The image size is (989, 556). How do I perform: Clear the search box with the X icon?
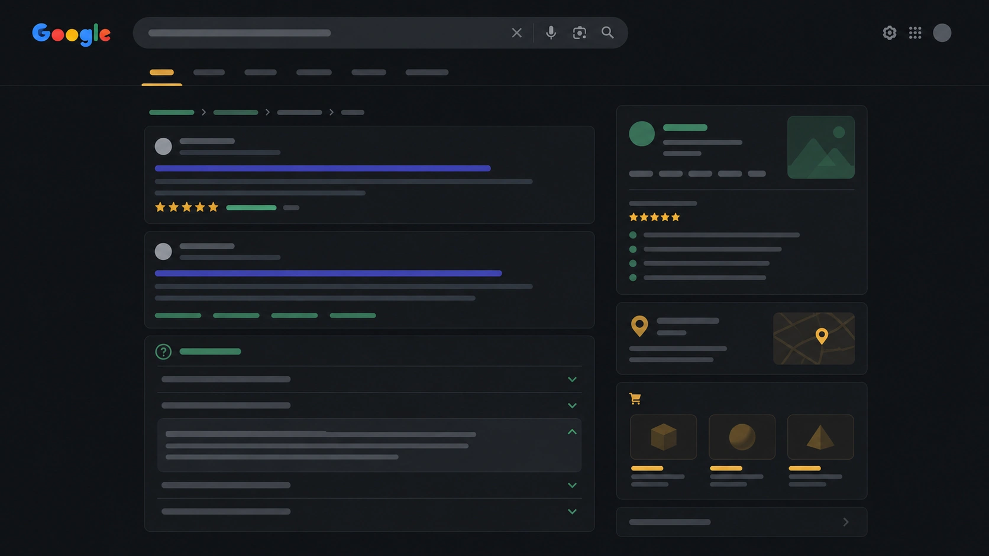coord(517,33)
